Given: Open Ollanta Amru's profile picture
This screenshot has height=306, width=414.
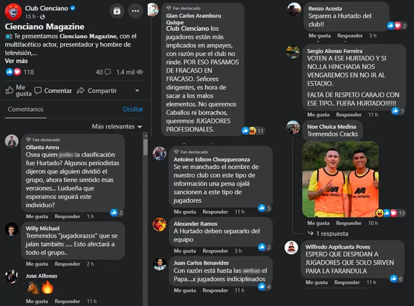Looking at the screenshot, I should coord(12,141).
